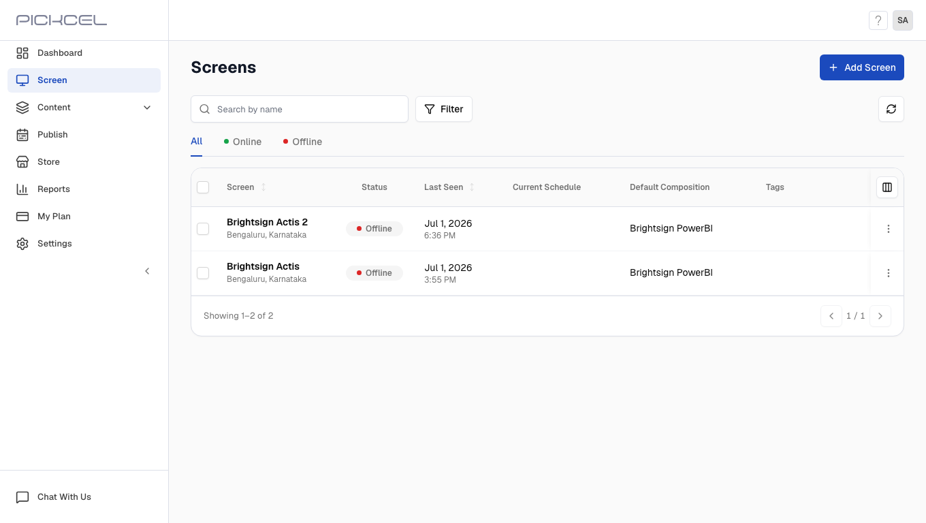Click the Jul 1, 2026 6:36 PM cell

click(448, 229)
